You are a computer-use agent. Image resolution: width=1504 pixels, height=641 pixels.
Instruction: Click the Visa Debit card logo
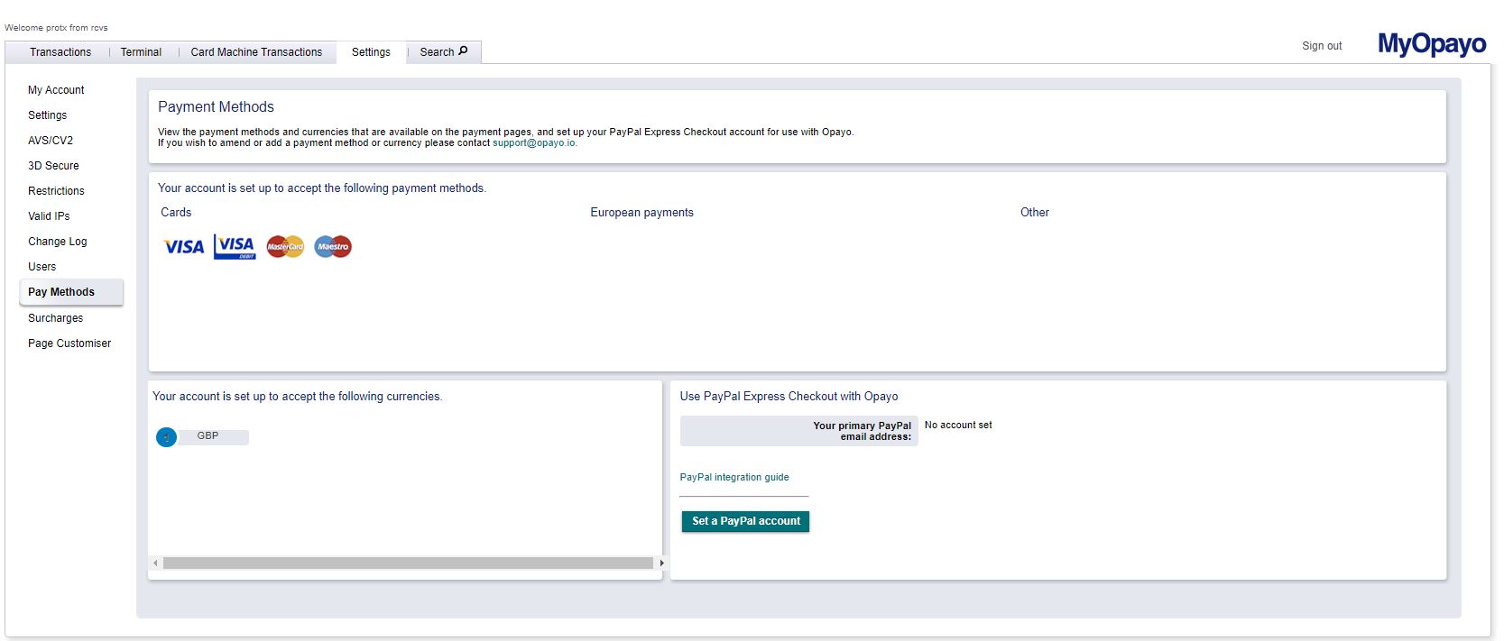click(235, 247)
